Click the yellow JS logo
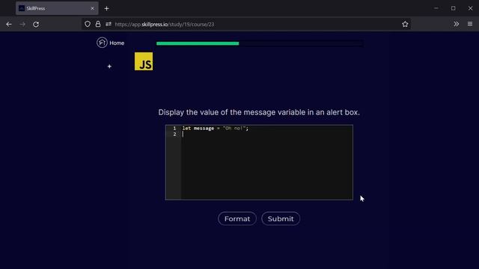This screenshot has height=269, width=479. [x=144, y=61]
